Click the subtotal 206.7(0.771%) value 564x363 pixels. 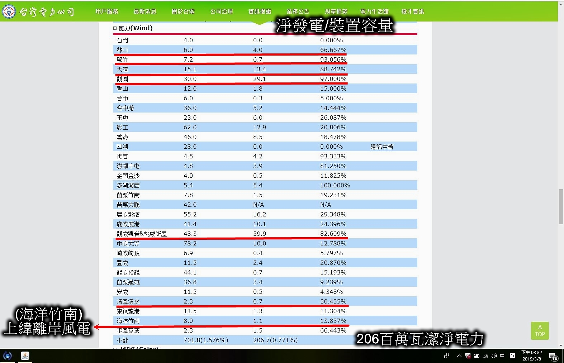pyautogui.click(x=275, y=340)
